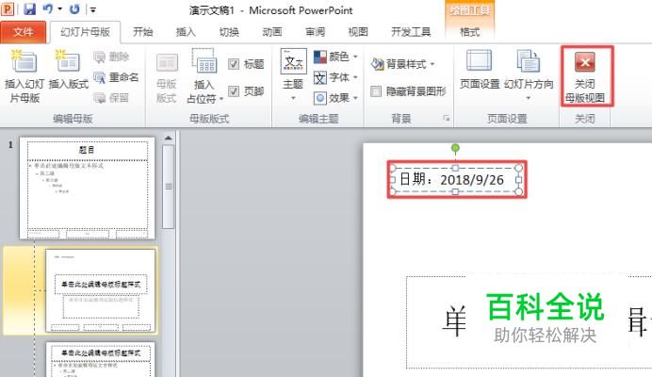Click the Preserve (保留) button
This screenshot has width=652, height=377.
111,98
